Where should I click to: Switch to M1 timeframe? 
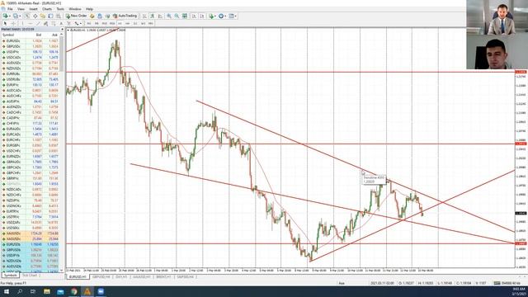[x=89, y=24]
